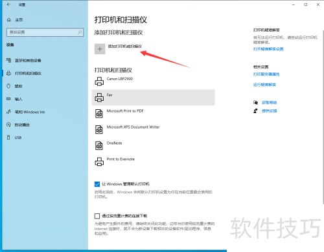Click the Add a printer or scanner label

124,47
